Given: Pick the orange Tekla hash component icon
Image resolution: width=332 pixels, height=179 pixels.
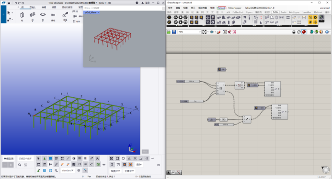Looking at the screenshot, I should tap(310, 22).
